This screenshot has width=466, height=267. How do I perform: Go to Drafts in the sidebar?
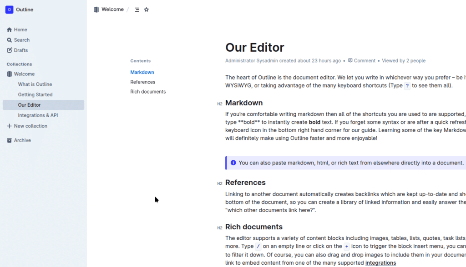tap(20, 50)
